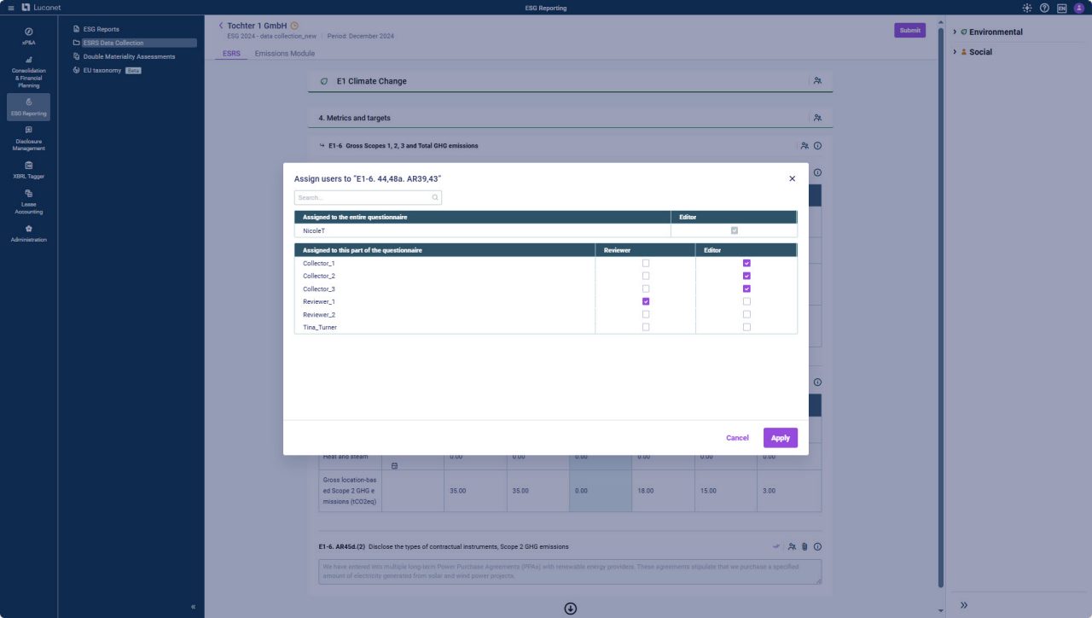Enable Editor checkbox for Tina_Turner
Screen dimensions: 1092x618
point(746,327)
